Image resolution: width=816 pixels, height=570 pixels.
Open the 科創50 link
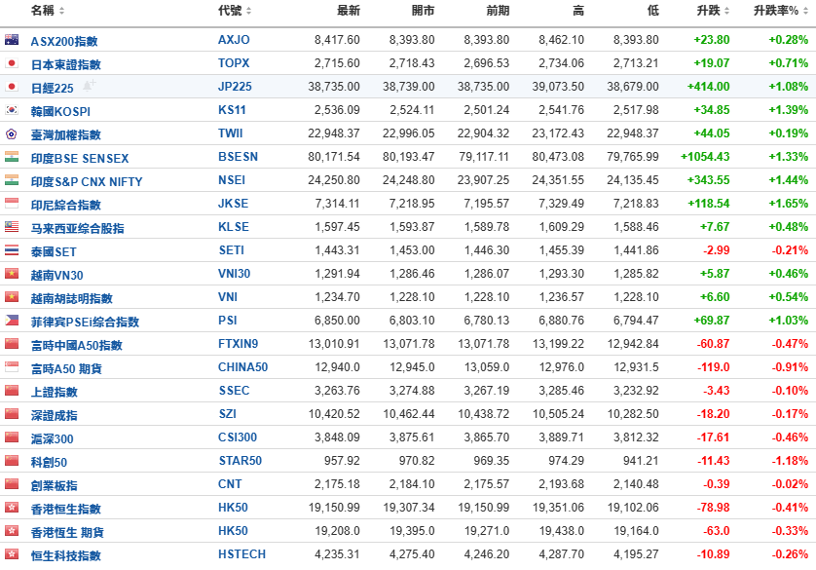point(49,462)
